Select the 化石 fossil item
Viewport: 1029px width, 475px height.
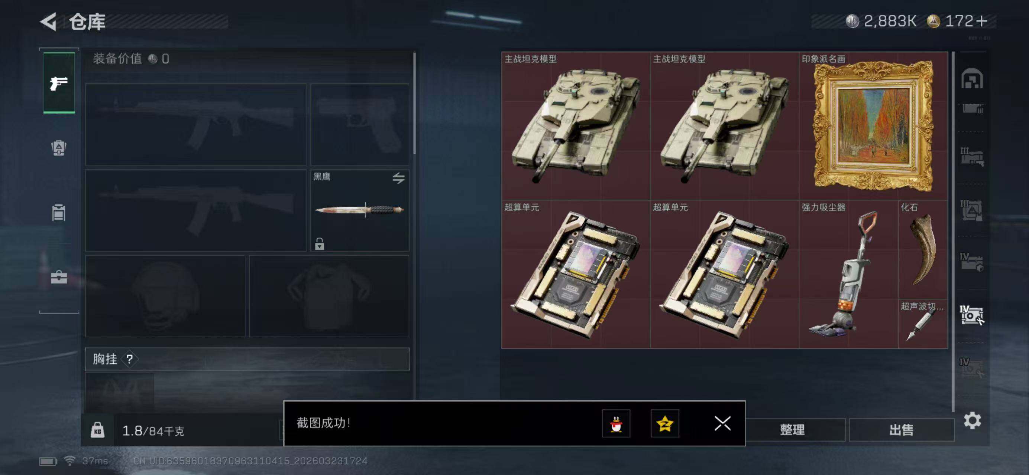pos(923,250)
